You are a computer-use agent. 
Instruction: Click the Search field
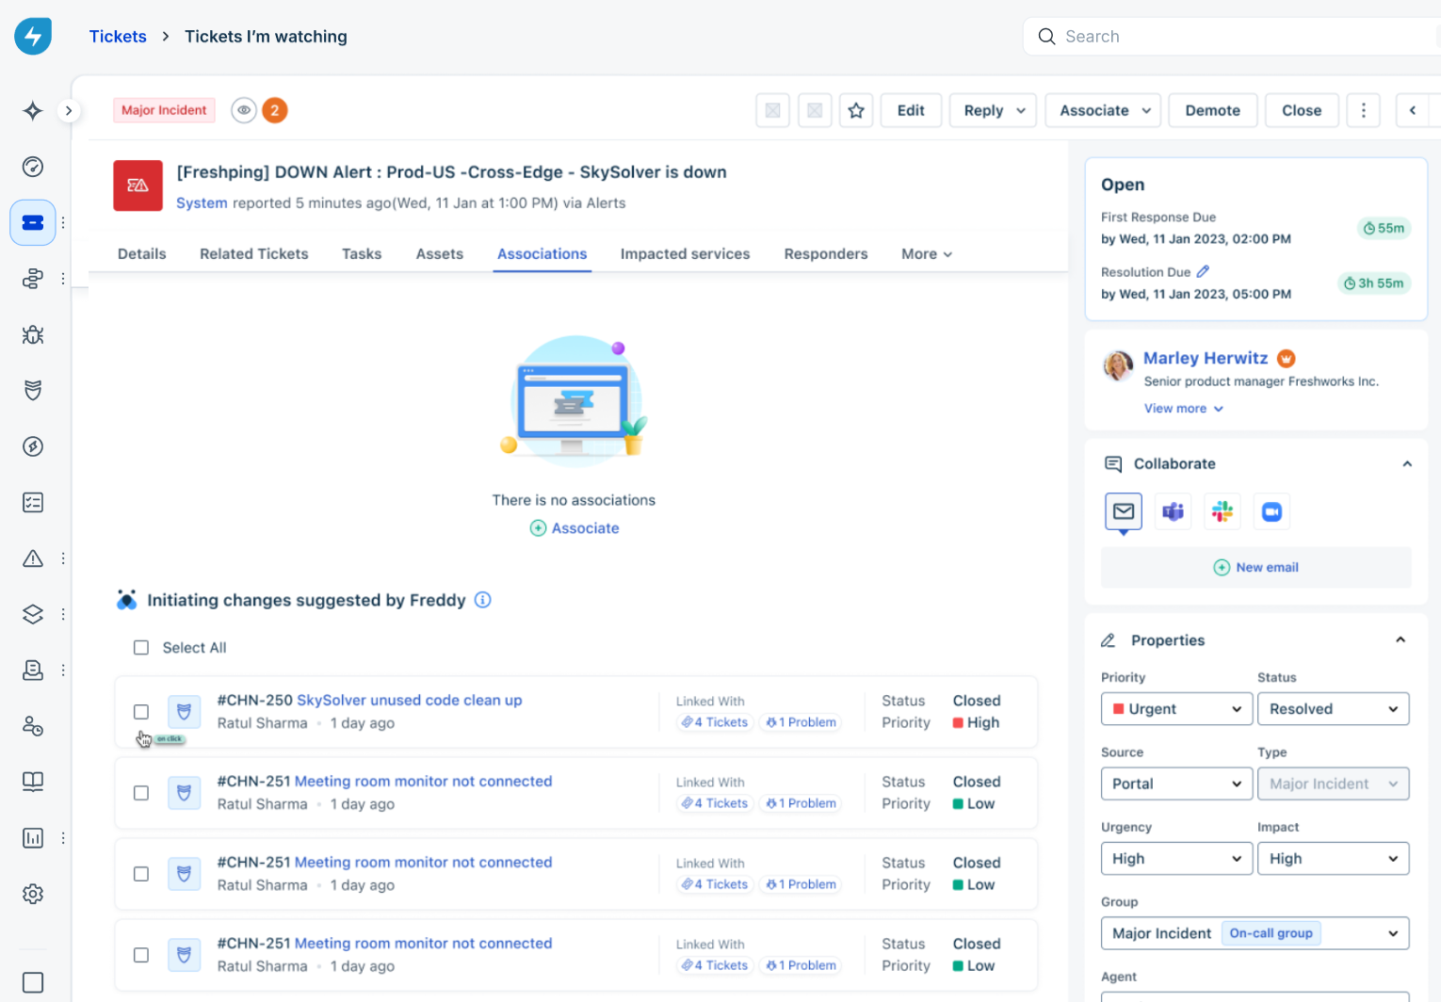tap(1232, 37)
